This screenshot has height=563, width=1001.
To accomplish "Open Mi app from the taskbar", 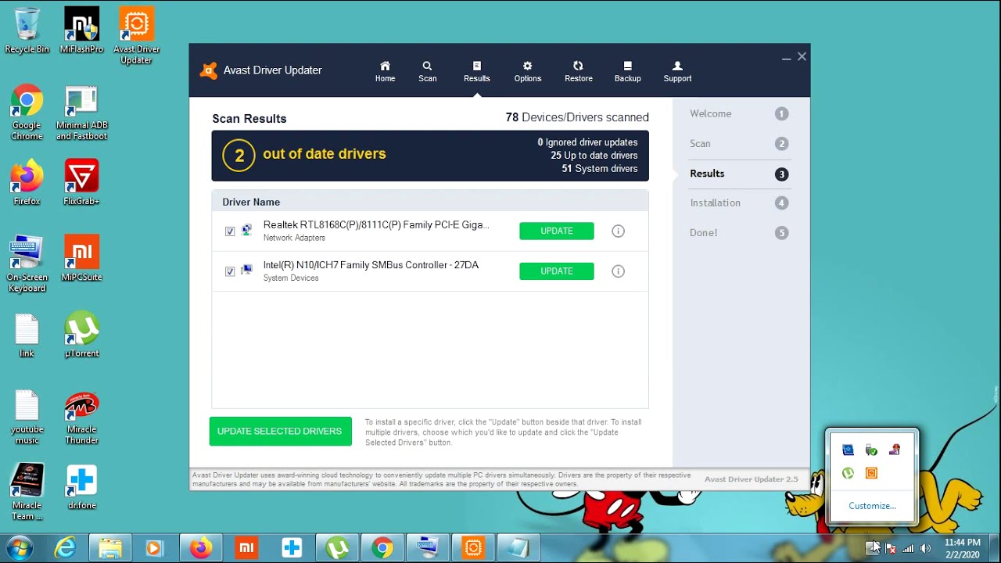I will point(246,548).
